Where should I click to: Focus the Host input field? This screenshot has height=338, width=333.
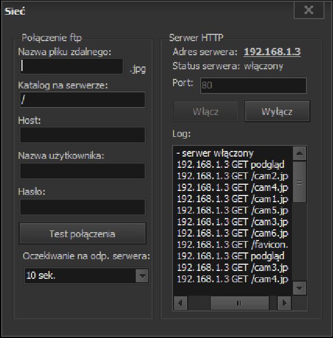click(x=82, y=135)
